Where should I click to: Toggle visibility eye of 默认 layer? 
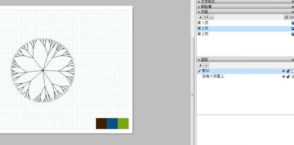(x=283, y=71)
